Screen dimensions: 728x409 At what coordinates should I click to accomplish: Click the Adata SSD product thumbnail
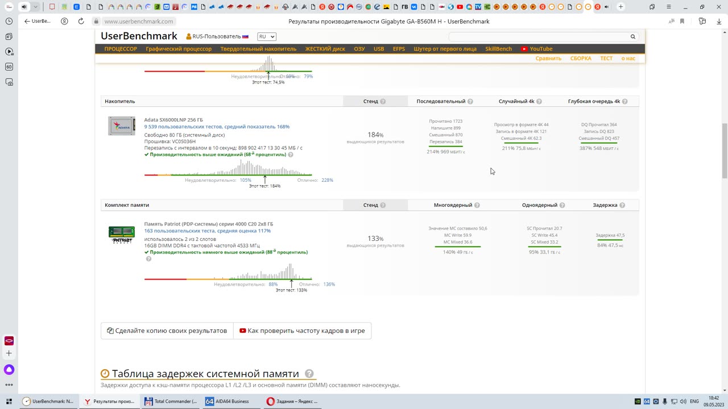(122, 126)
